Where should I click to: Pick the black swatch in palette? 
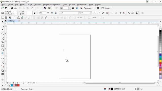pyautogui.click(x=160, y=31)
